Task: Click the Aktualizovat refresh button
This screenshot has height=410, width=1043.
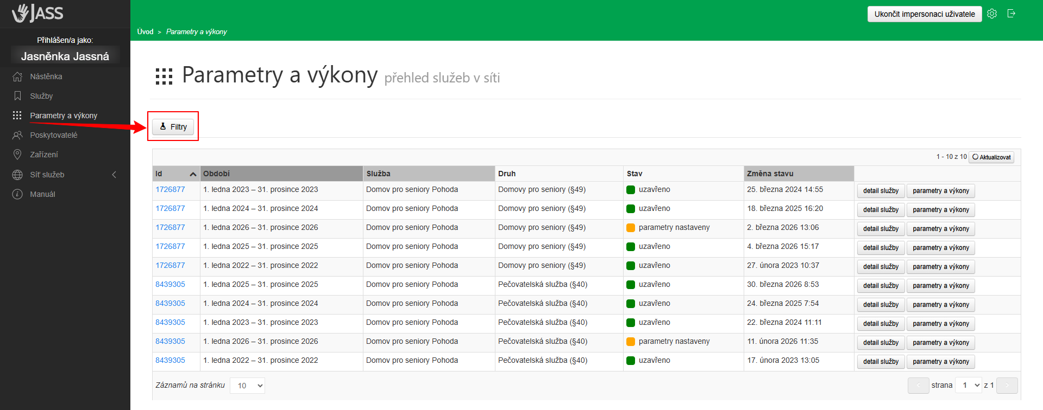Action: pyautogui.click(x=991, y=157)
